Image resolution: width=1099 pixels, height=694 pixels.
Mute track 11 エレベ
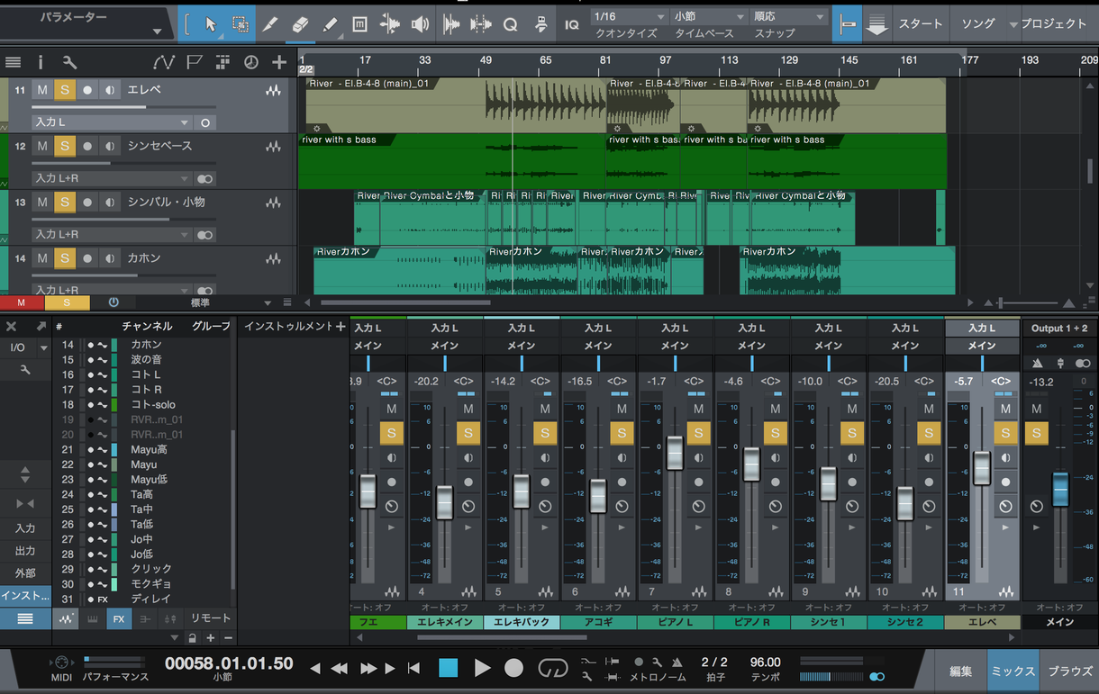42,90
